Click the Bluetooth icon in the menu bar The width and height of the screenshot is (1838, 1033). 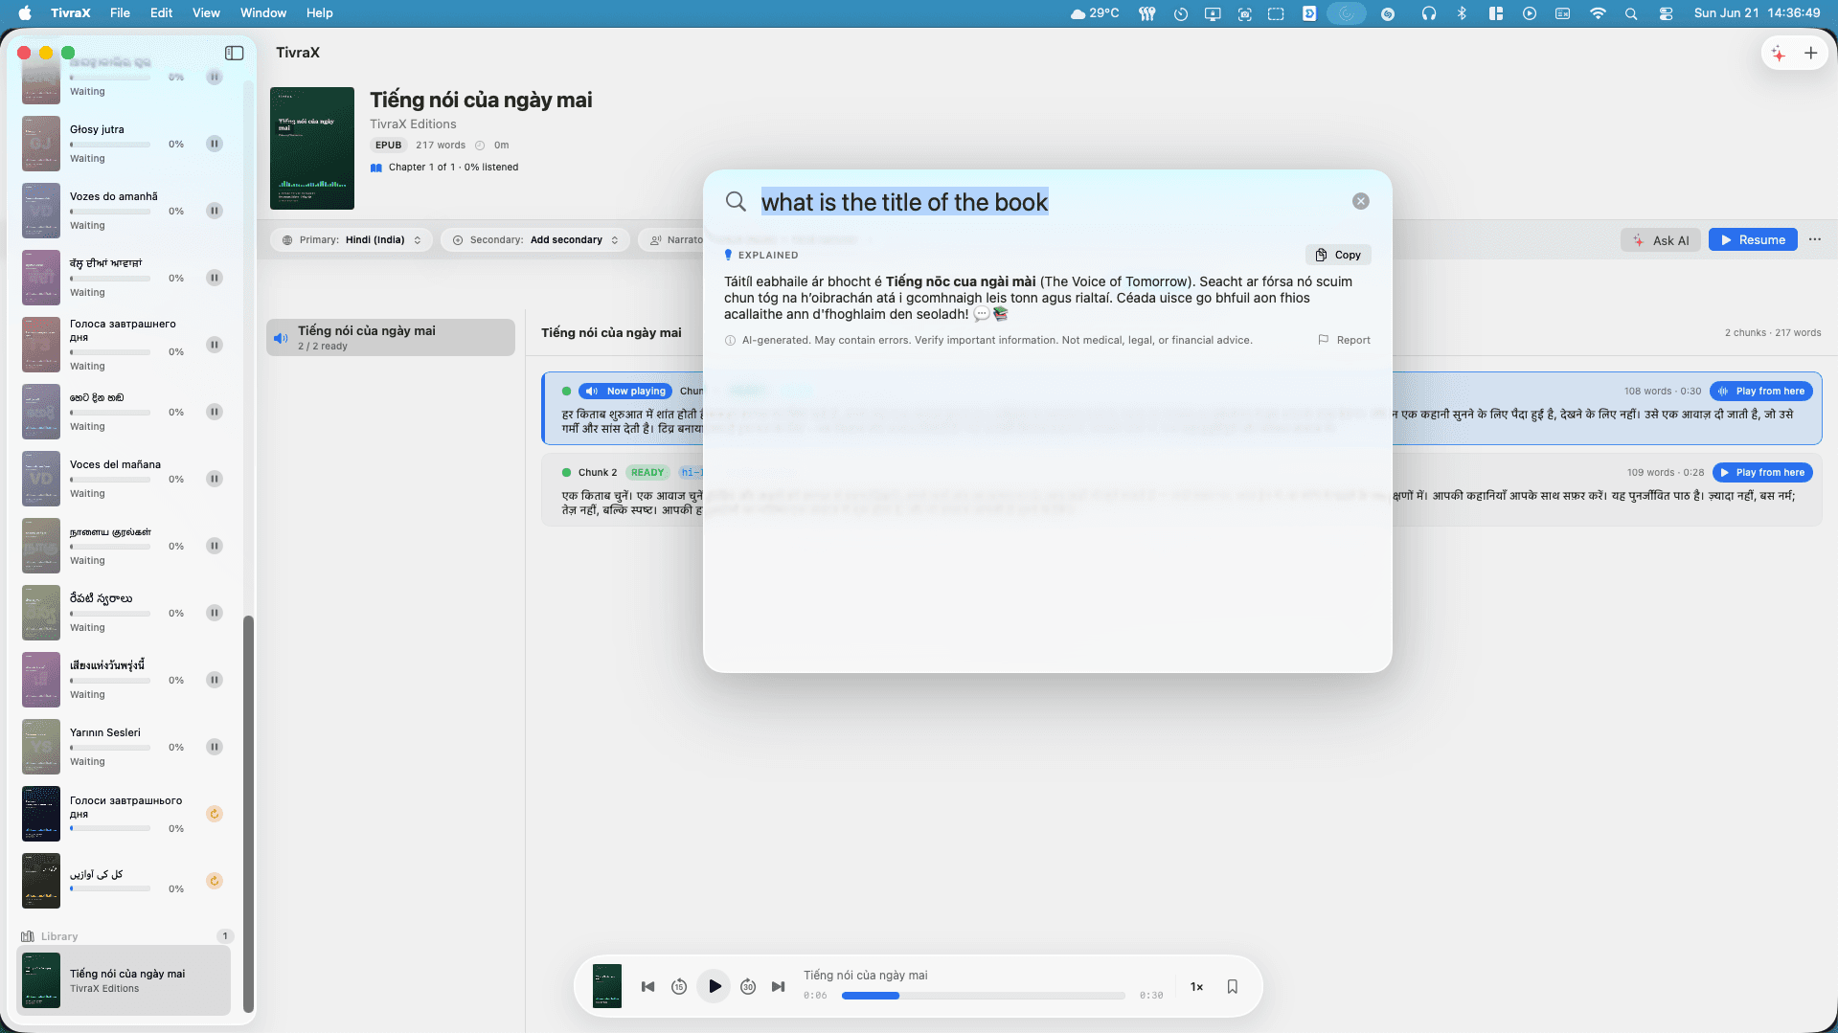1462,13
